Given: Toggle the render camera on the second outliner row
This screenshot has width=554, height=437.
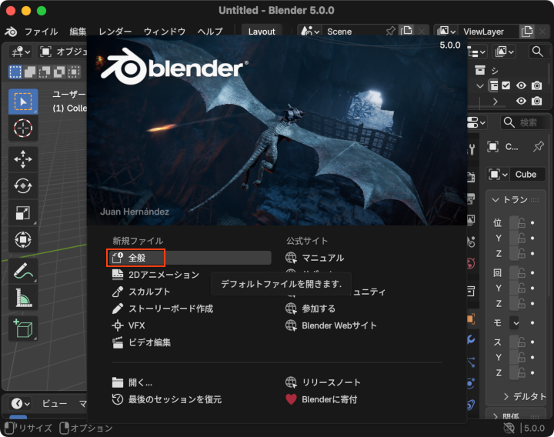Looking at the screenshot, I should click(x=537, y=101).
